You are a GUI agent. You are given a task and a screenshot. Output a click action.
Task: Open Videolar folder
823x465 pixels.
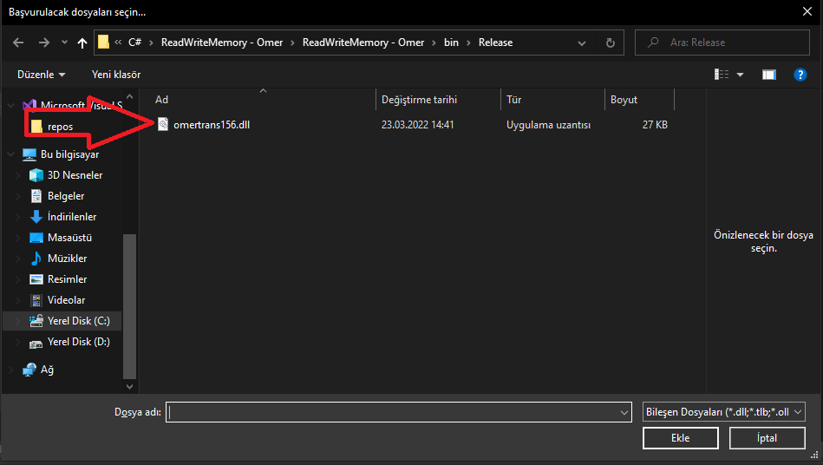tap(66, 300)
